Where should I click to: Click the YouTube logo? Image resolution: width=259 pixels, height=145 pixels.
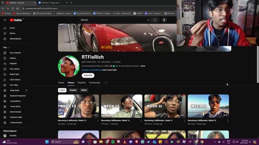pyautogui.click(x=16, y=20)
